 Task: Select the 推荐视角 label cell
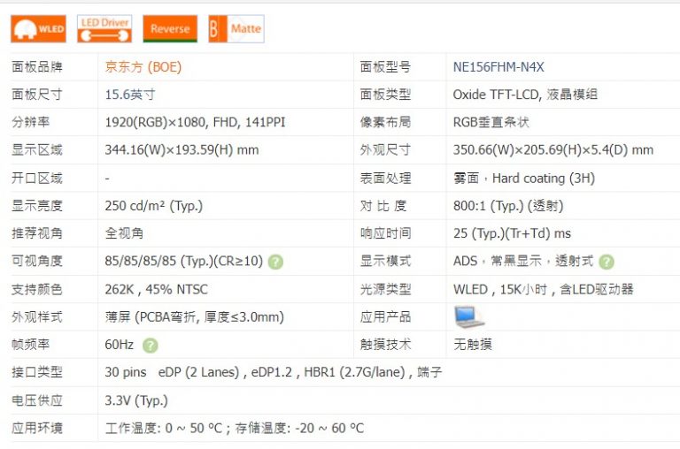[37, 234]
